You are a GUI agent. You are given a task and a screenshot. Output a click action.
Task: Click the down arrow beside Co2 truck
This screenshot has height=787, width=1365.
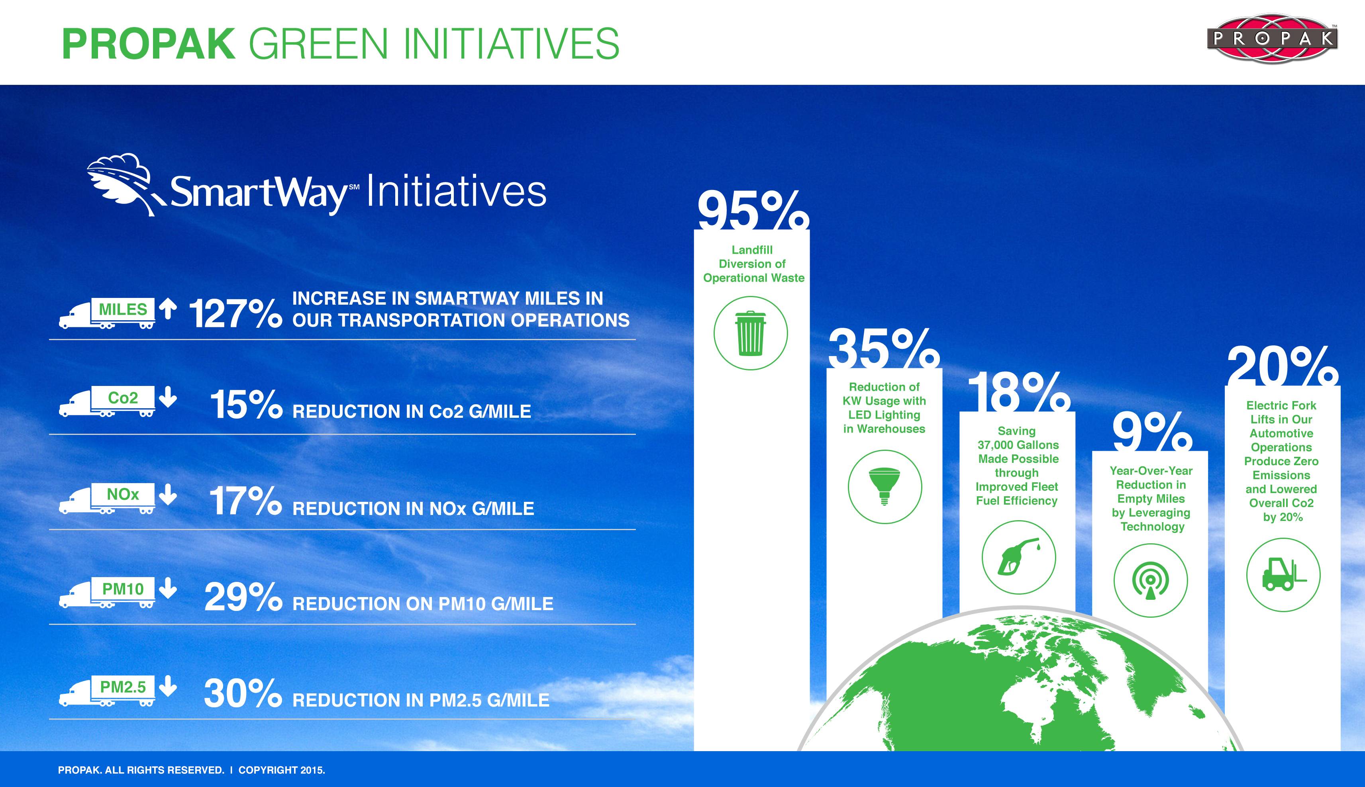coord(169,397)
